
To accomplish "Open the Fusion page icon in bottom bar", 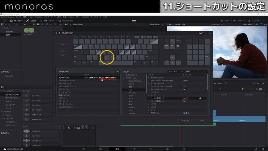I will [x=134, y=149].
